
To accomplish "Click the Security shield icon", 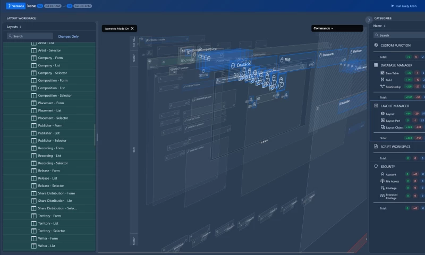I will click(x=376, y=166).
